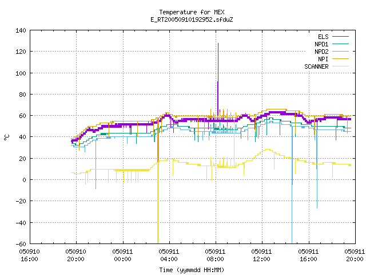Select the subtitle "E_RT20050910192952.sfduZ"
The image size is (366, 275).
(192, 19)
